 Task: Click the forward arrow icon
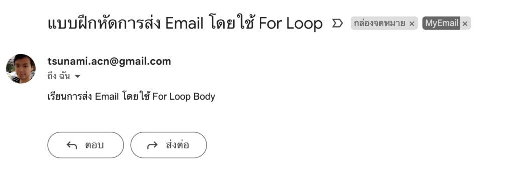pos(153,145)
